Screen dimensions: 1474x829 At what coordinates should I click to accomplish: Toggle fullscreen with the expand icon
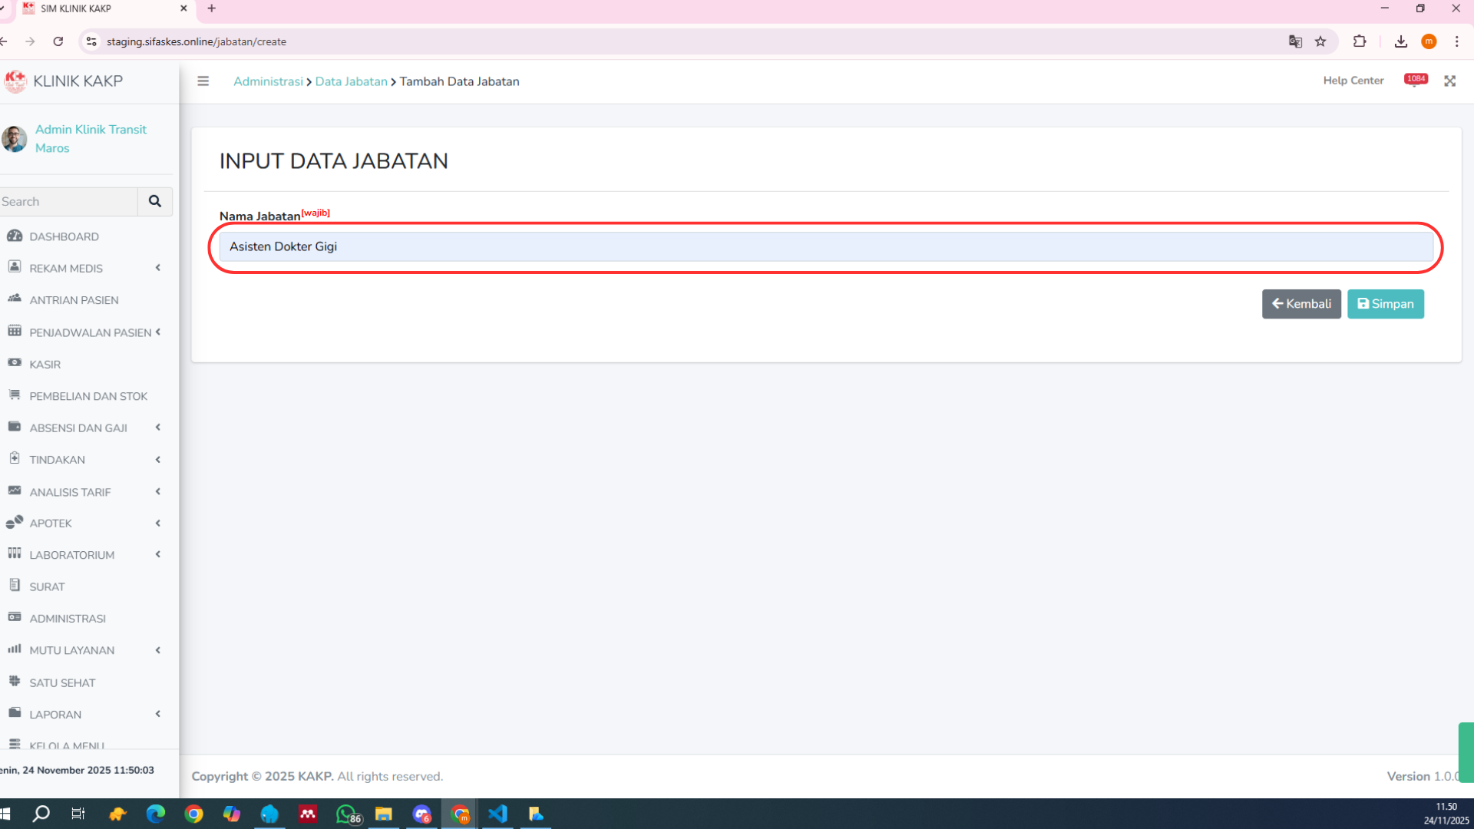coord(1449,81)
